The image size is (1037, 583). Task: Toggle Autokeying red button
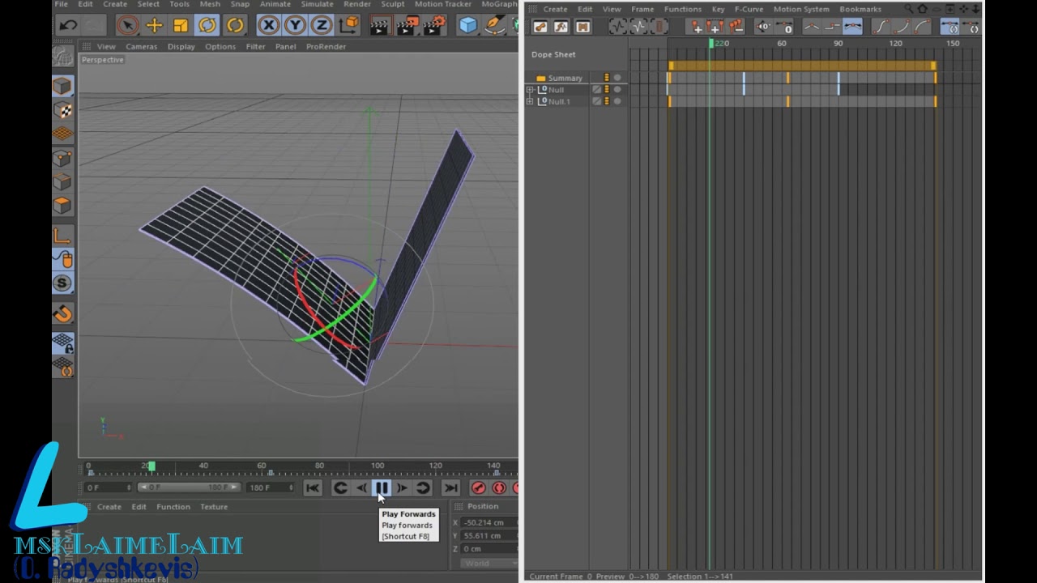click(499, 487)
